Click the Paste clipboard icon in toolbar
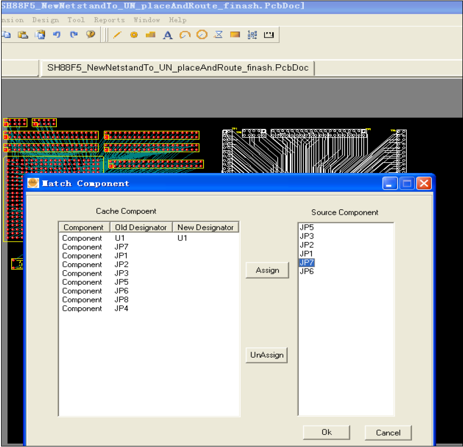This screenshot has height=447, width=463. point(23,35)
